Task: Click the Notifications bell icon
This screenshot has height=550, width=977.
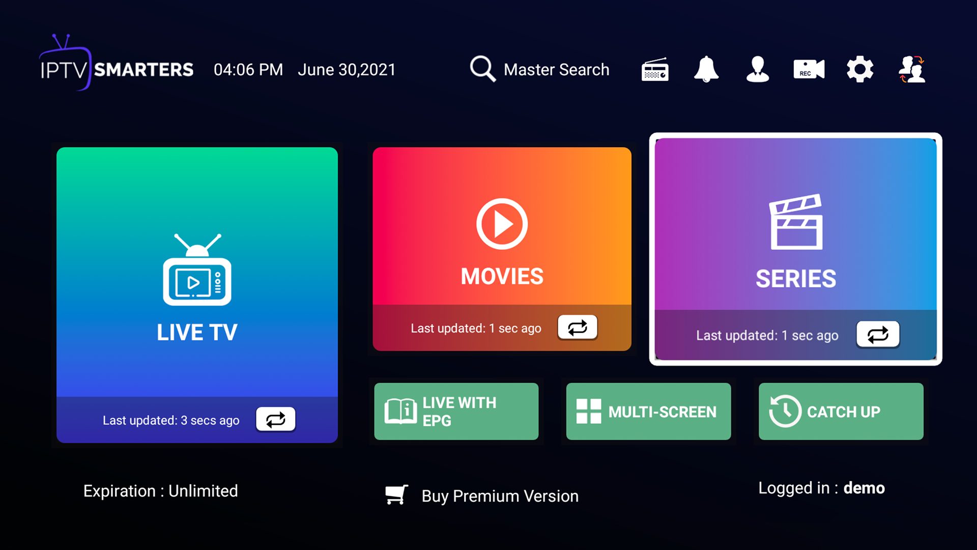Action: pos(707,69)
